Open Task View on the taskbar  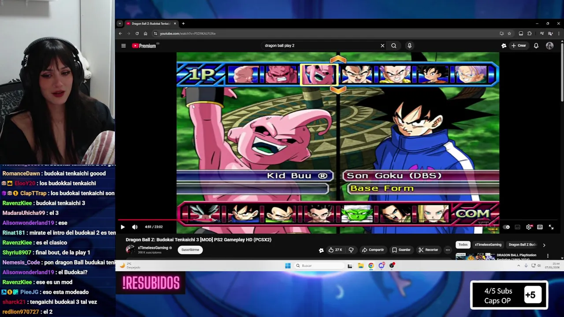pyautogui.click(x=350, y=265)
